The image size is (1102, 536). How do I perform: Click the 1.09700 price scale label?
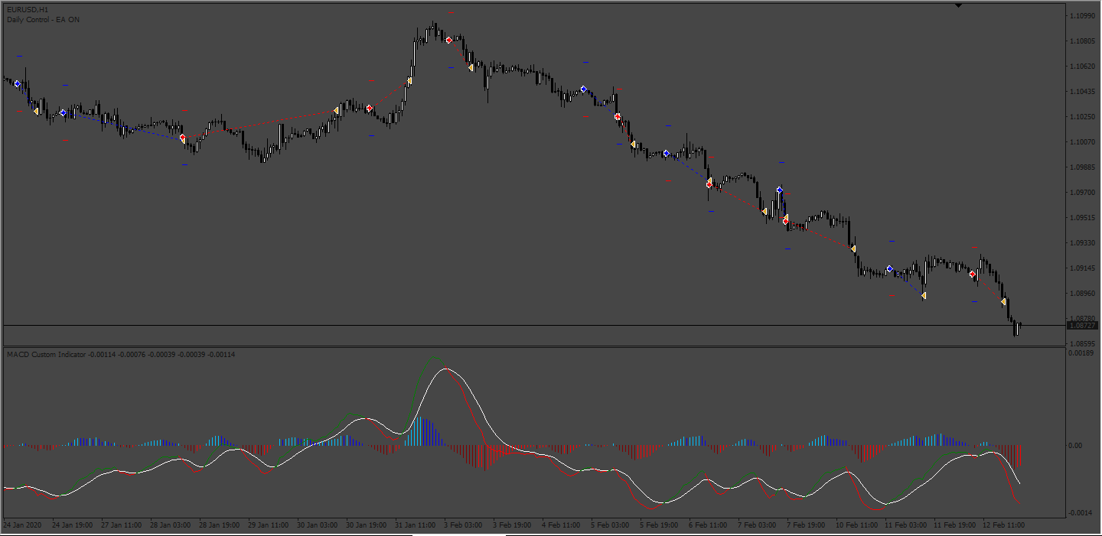[x=1082, y=193]
